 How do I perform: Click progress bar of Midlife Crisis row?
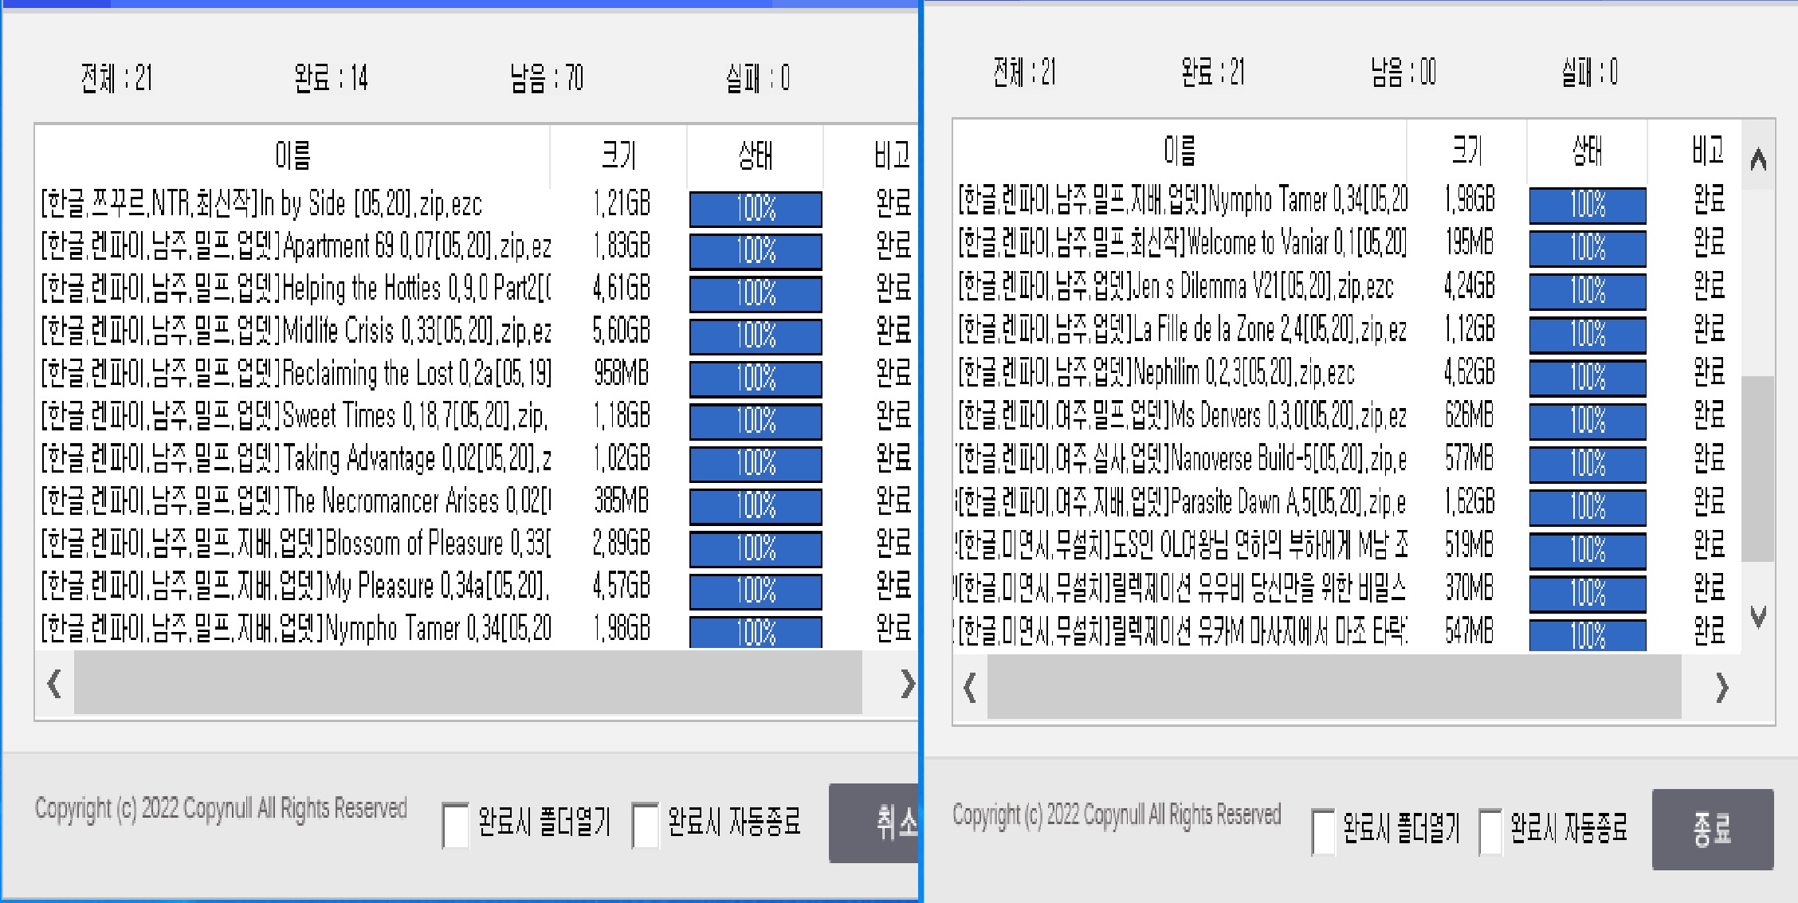click(x=755, y=336)
